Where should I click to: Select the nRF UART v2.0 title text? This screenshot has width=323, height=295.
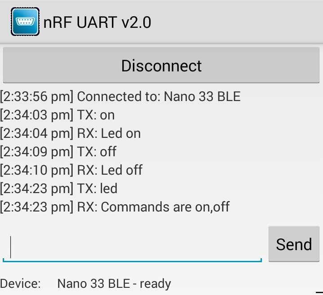coord(97,22)
